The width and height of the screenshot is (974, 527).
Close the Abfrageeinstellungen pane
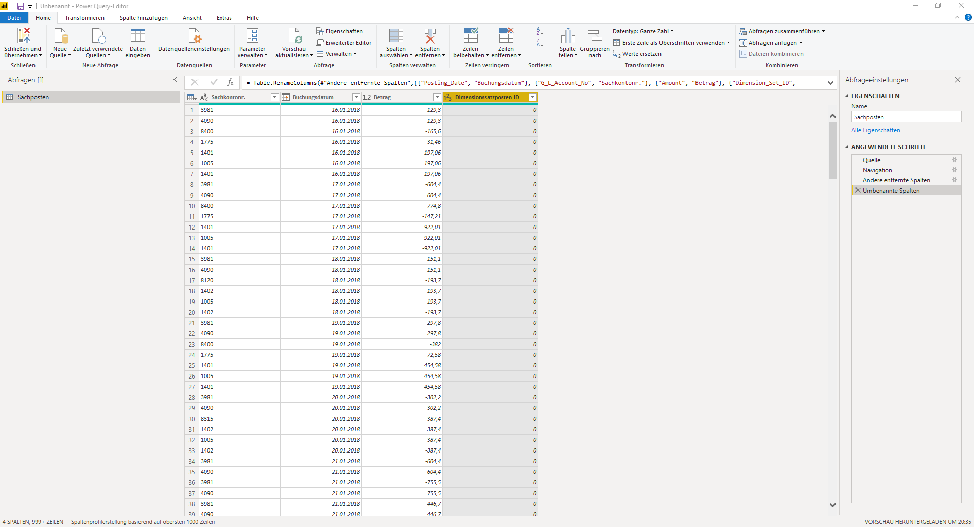958,80
